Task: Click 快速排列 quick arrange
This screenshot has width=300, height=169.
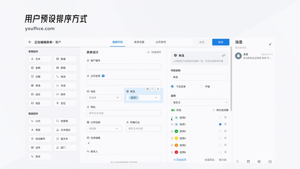Action: tap(154, 52)
